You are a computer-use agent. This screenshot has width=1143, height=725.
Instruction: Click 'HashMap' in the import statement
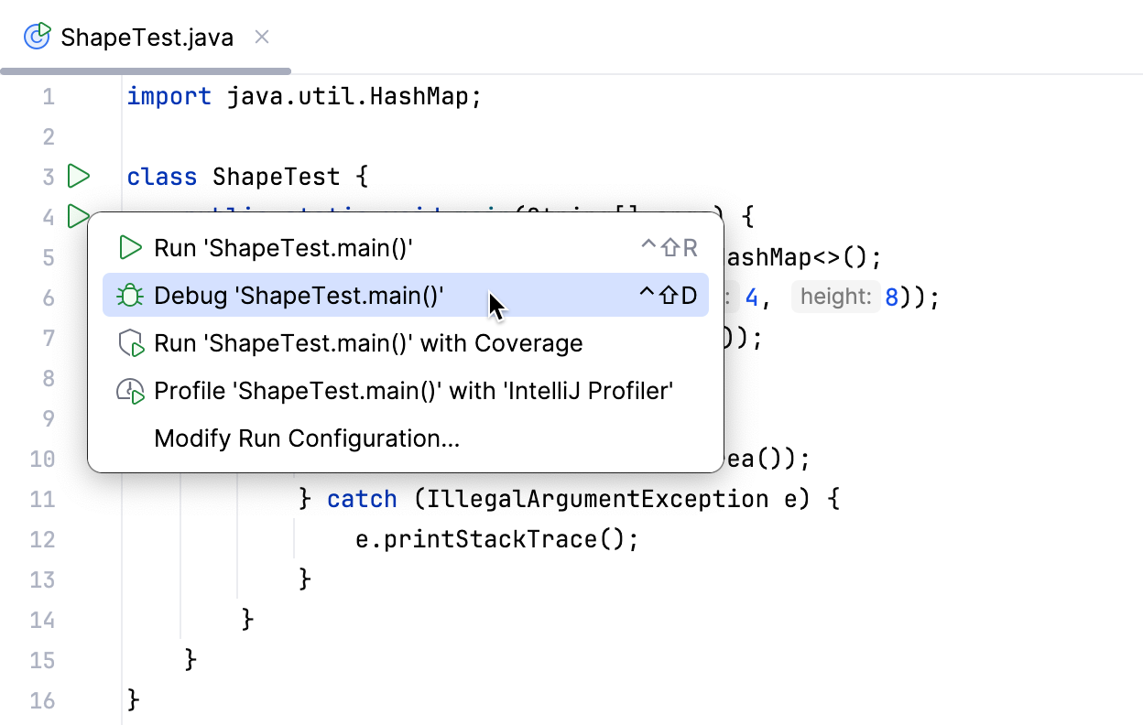coord(419,96)
